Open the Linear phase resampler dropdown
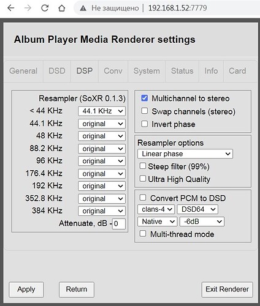Image resolution: width=260 pixels, height=306 pixels. pos(185,154)
